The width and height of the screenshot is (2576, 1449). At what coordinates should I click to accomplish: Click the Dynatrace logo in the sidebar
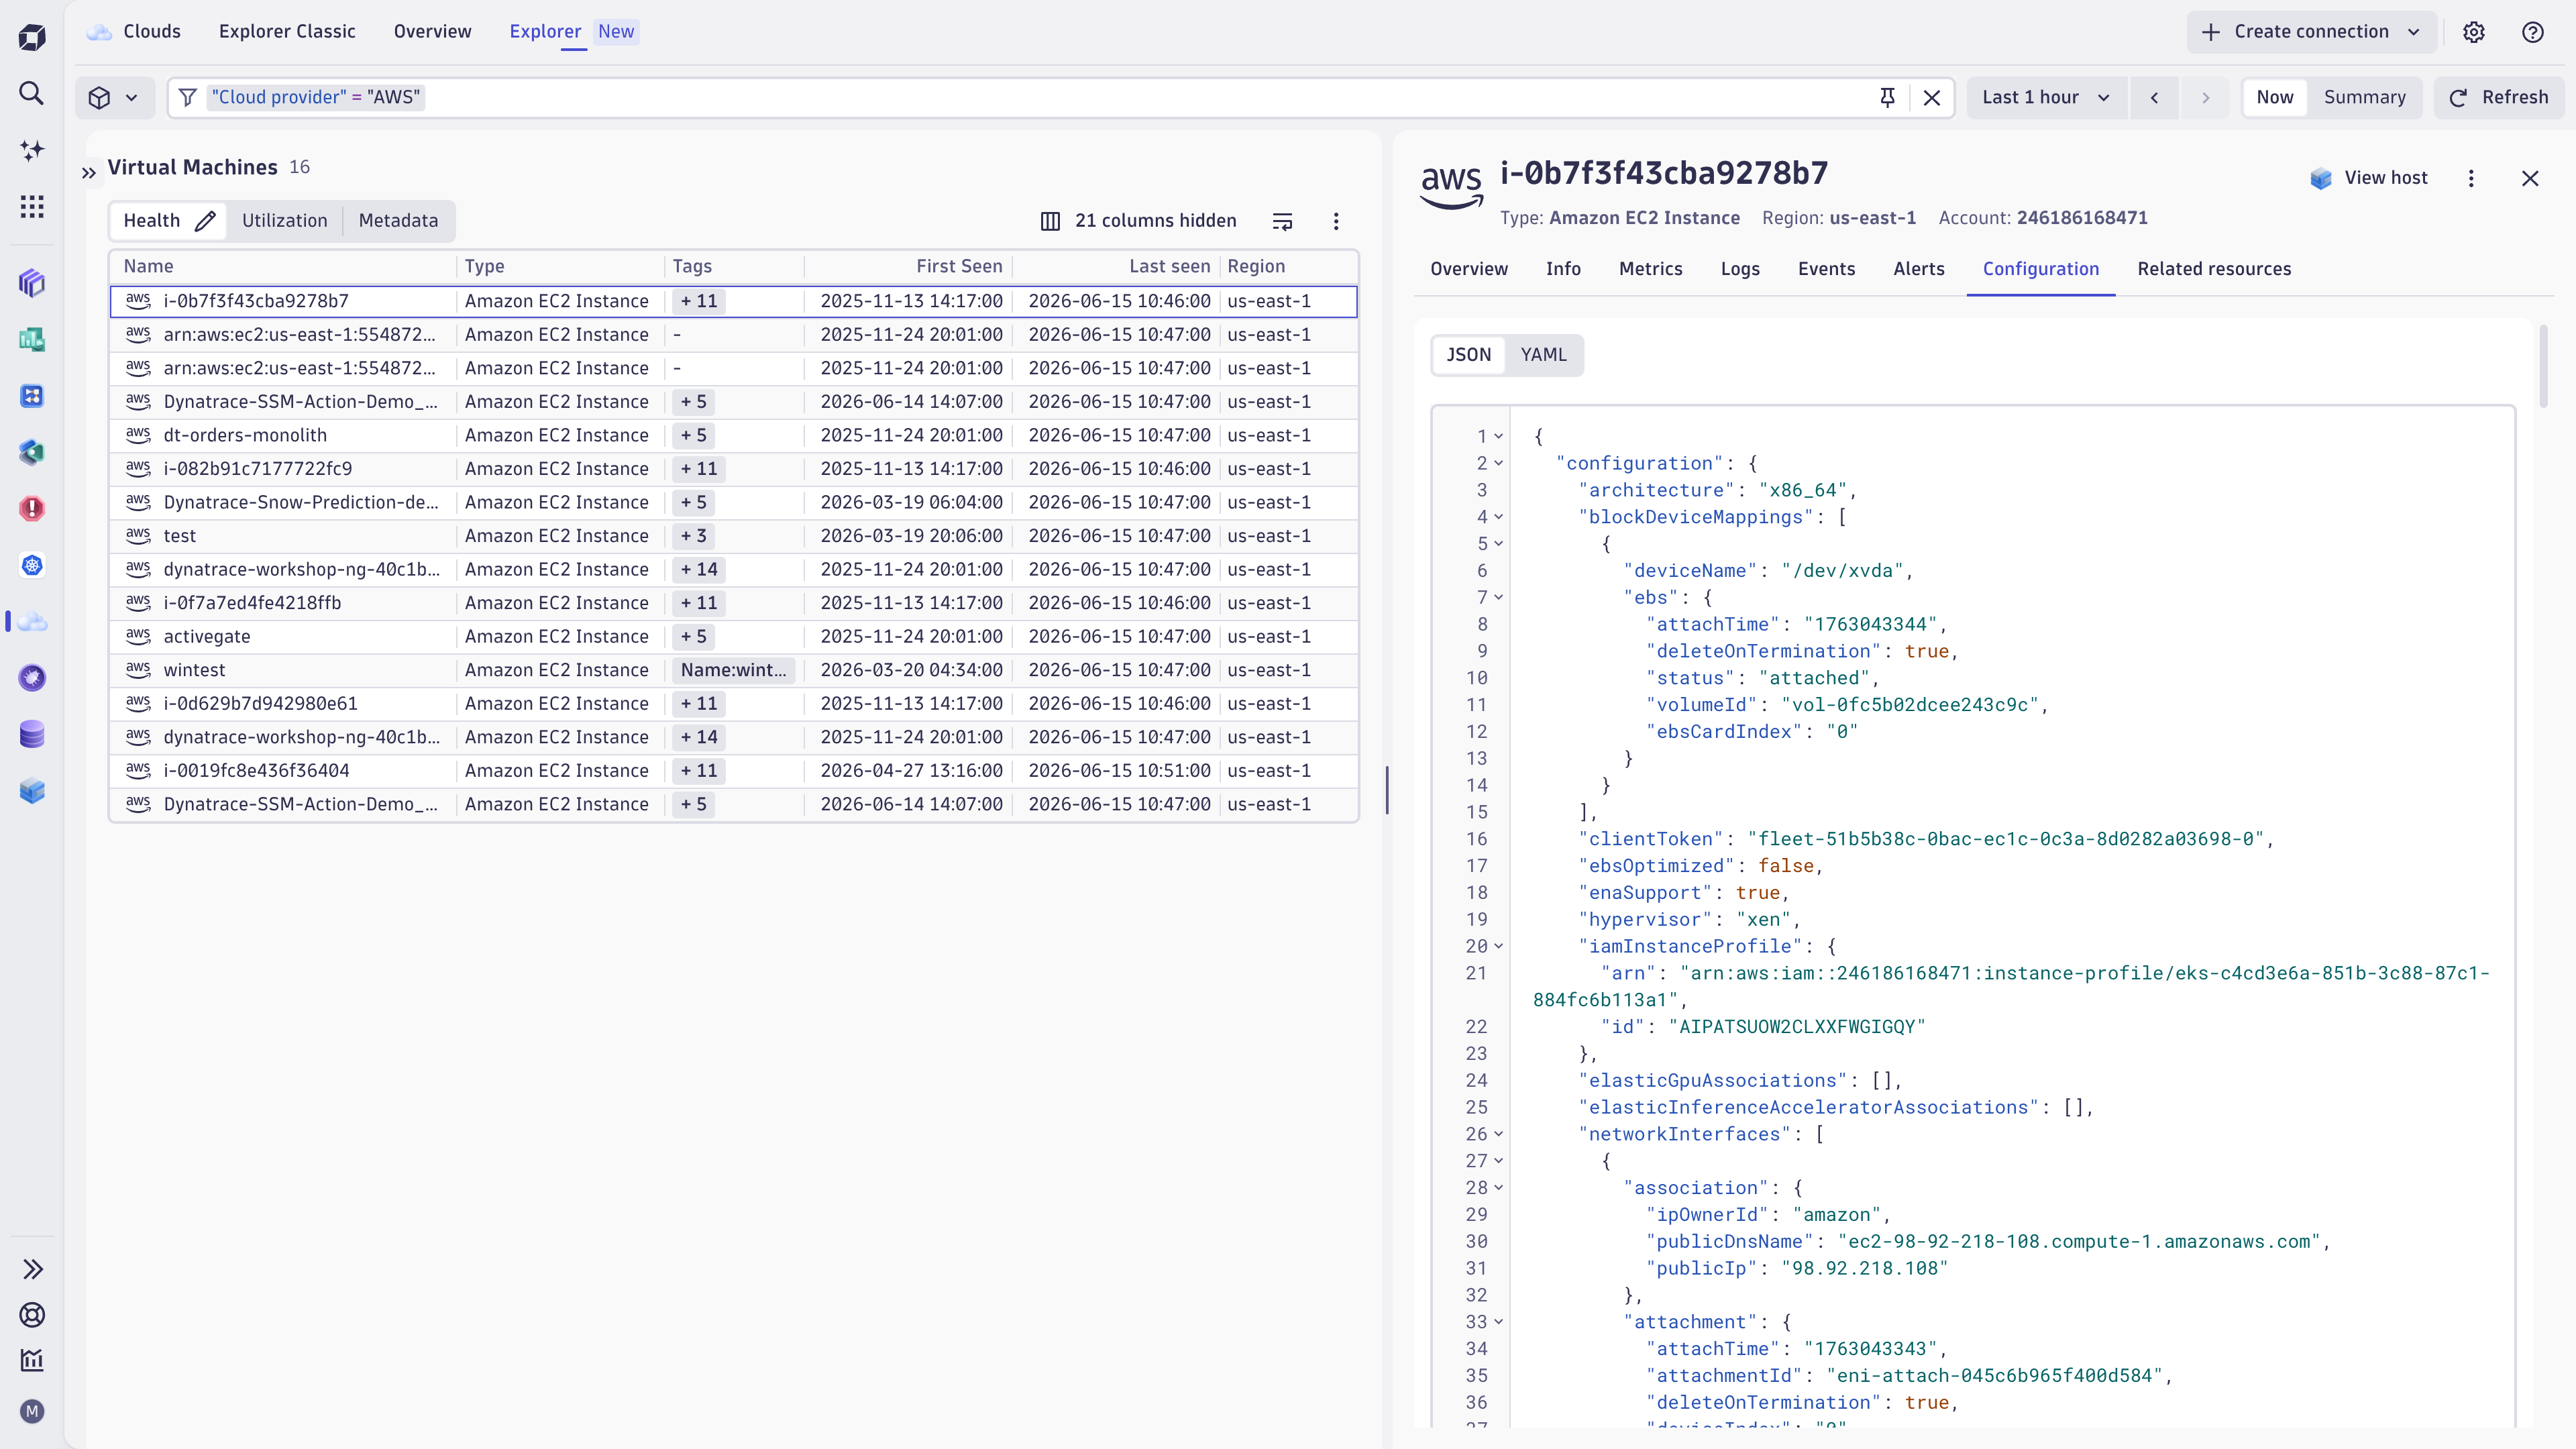32,37
